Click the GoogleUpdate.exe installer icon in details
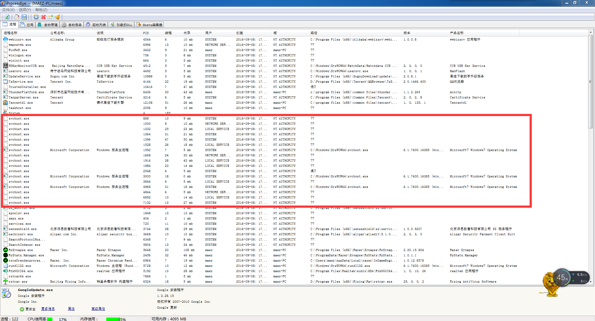595x321 pixels. click(6, 293)
